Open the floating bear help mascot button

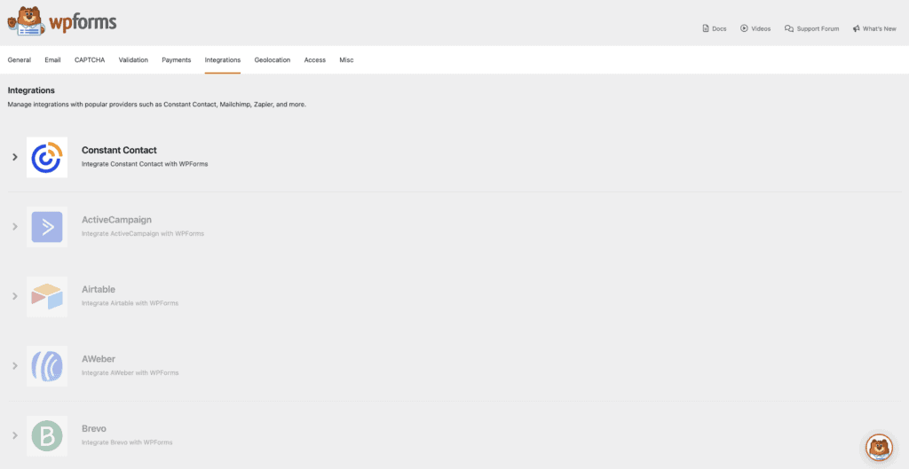click(x=879, y=447)
